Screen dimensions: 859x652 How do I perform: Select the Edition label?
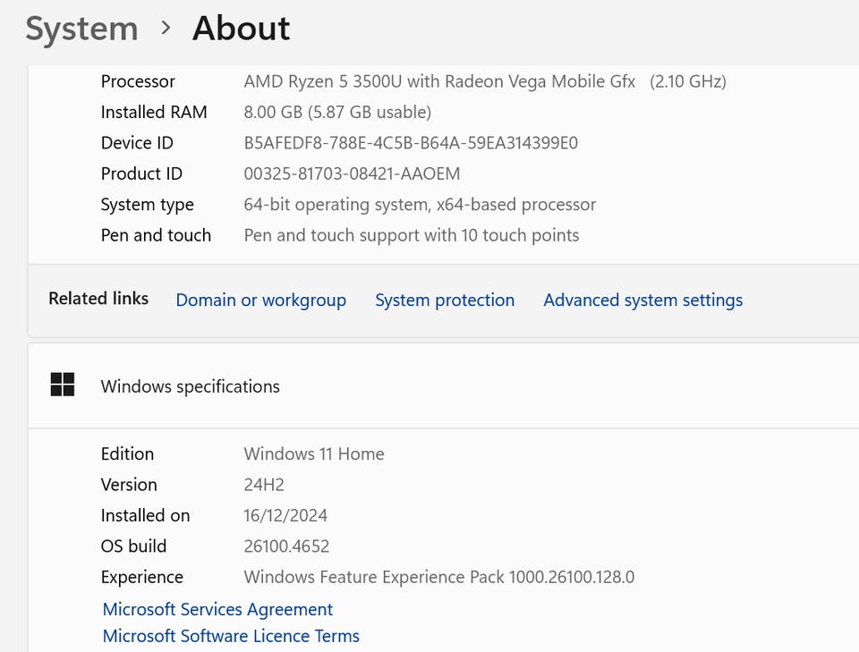pos(127,453)
